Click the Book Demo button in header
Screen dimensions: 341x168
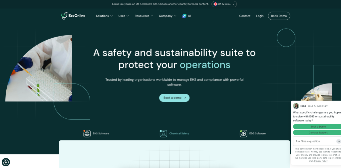(x=279, y=16)
